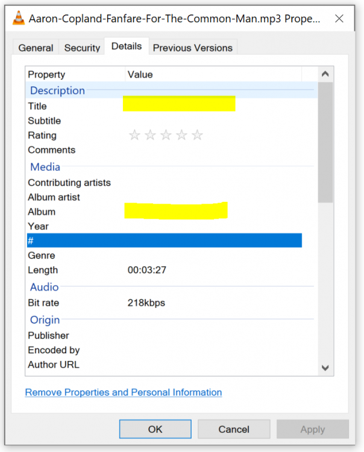Click the vertical scrollbar thumb
Viewport: 364px width, 452px height.
coord(325,142)
